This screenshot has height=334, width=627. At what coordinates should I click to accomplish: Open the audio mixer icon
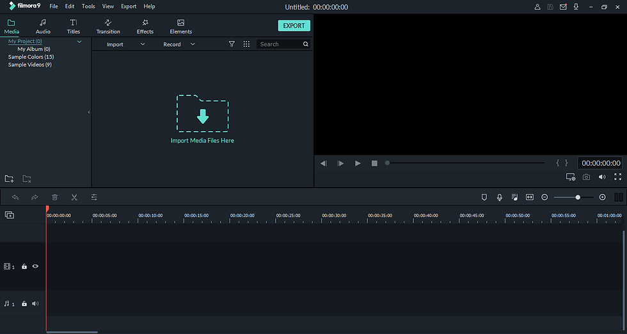coord(514,197)
